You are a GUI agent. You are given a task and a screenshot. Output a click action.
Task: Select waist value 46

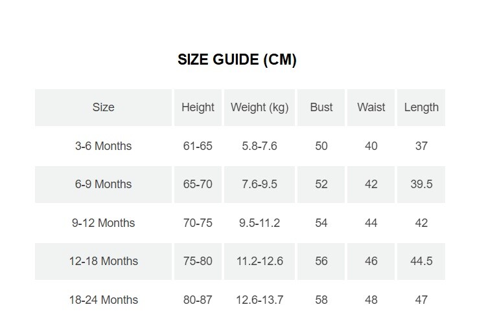coord(371,261)
